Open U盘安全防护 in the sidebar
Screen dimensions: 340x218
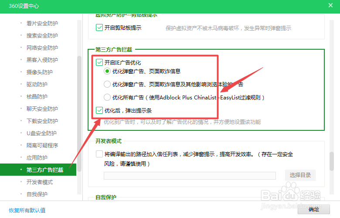(41, 133)
